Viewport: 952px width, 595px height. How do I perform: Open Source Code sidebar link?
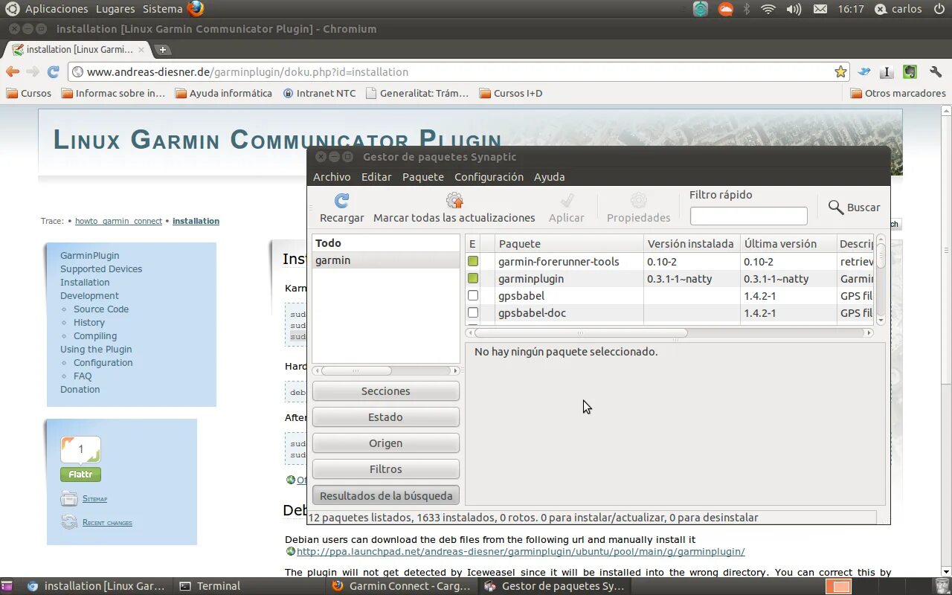[x=101, y=309]
